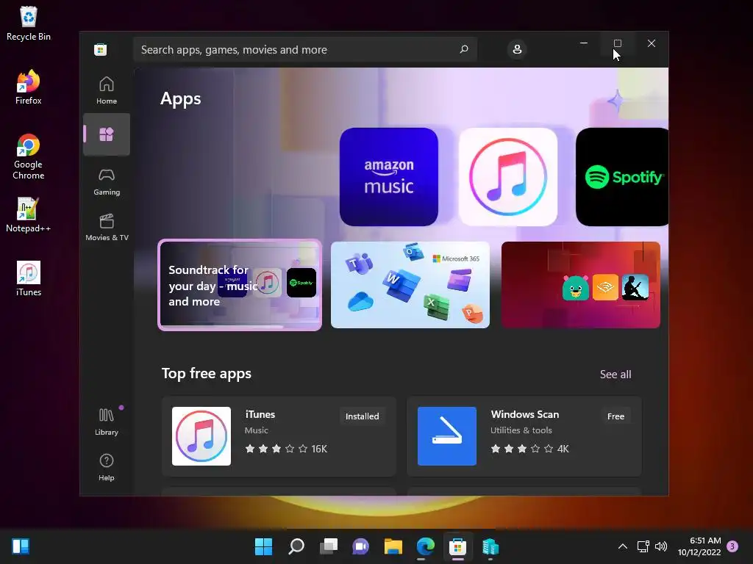Open Task View in the taskbar
The image size is (753, 564).
point(329,546)
